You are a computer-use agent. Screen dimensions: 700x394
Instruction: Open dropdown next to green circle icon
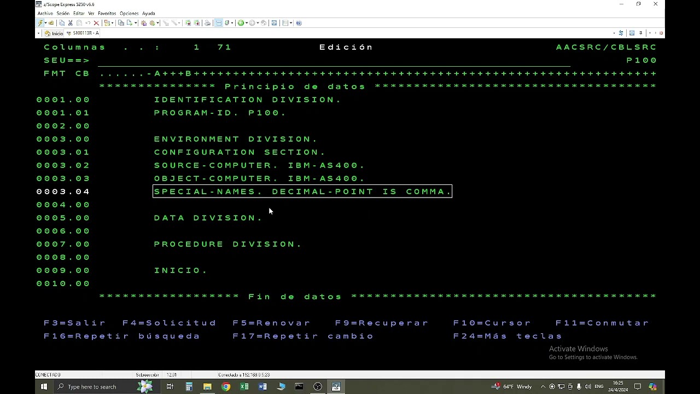[x=247, y=23]
